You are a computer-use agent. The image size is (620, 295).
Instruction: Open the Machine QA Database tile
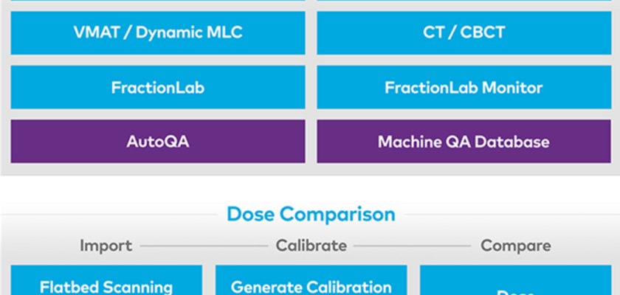click(464, 142)
